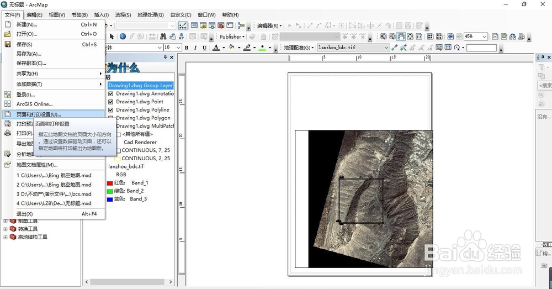Click Add Control Points georeferencing tool
Screen dimensions: 552x289
(x=394, y=47)
